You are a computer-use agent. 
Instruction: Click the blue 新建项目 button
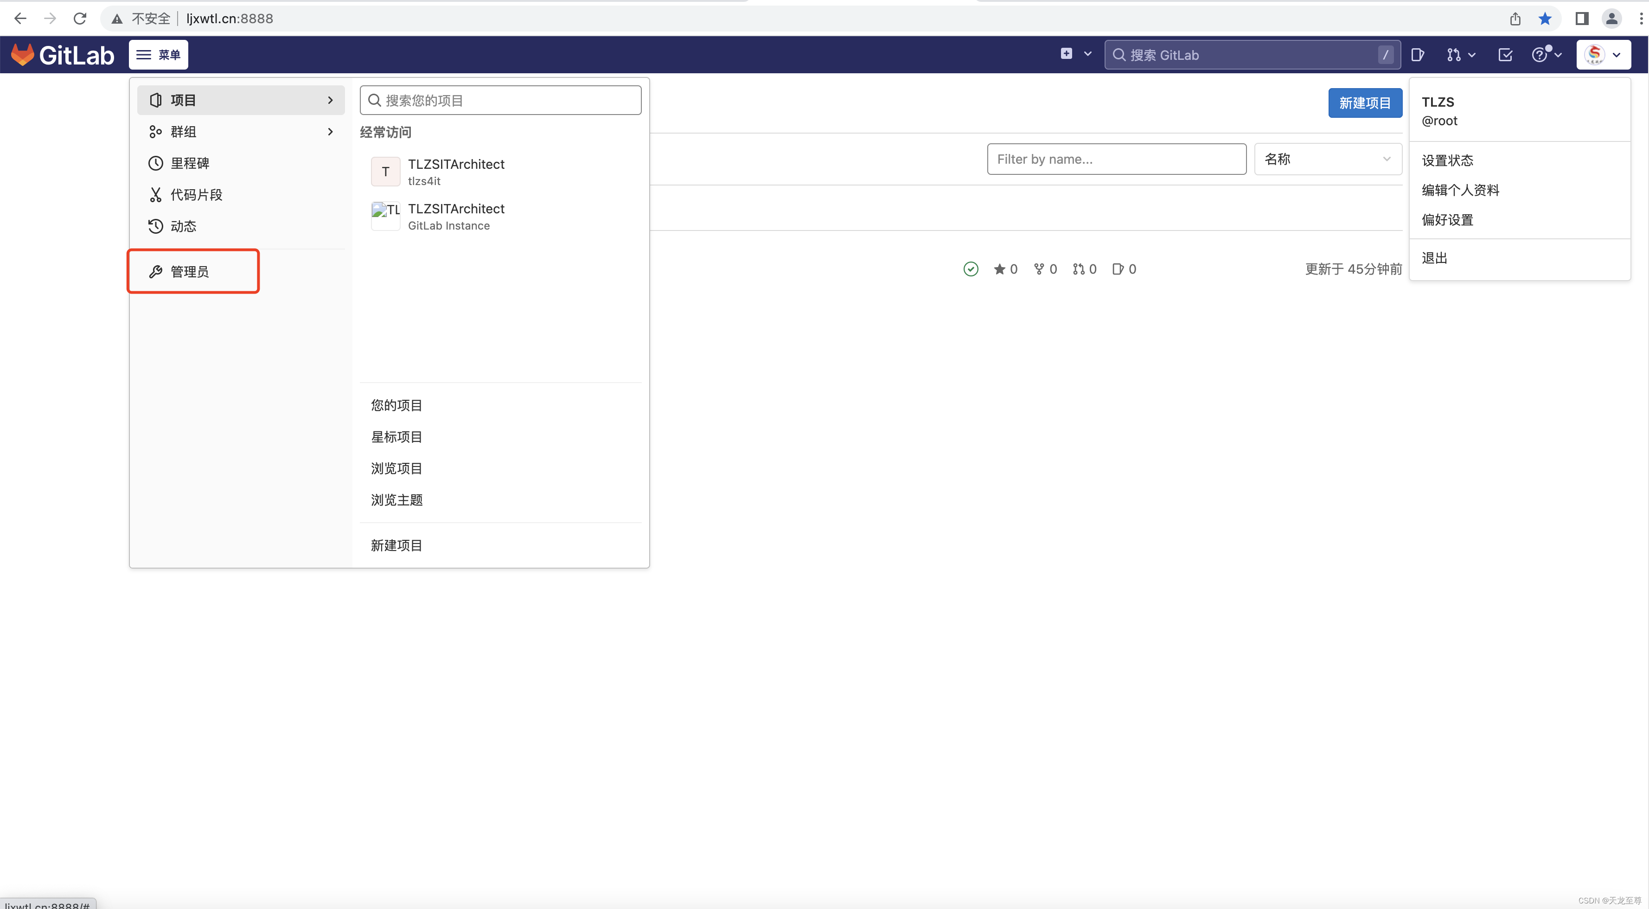tap(1365, 102)
